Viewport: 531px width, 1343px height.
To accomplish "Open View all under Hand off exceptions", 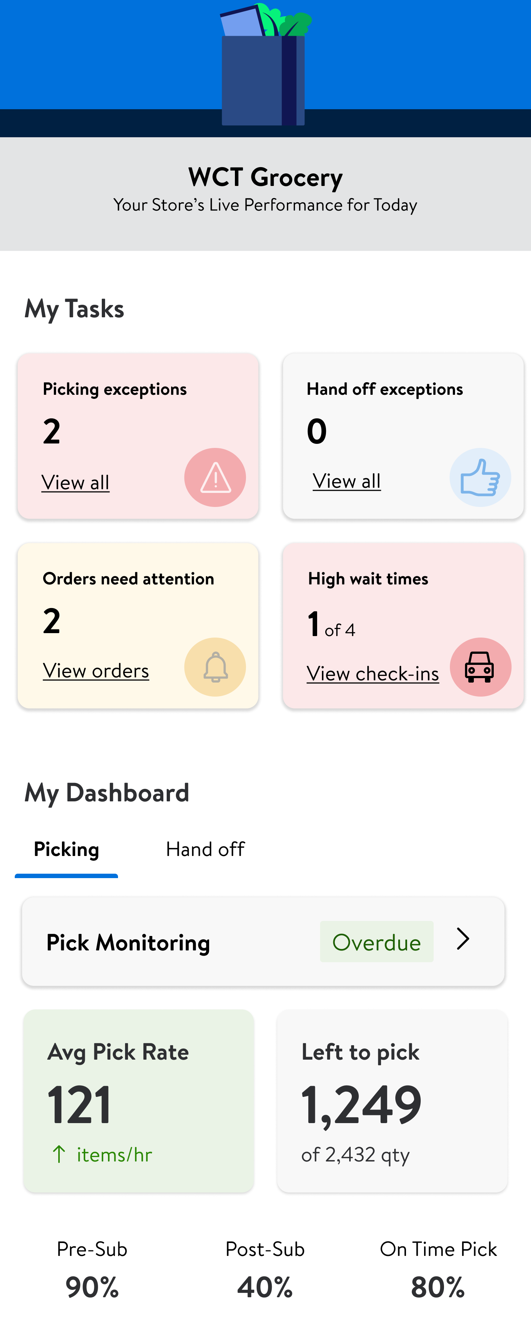I will 347,481.
